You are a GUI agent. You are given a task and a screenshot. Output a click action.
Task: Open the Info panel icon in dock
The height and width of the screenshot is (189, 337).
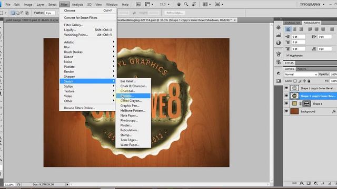tap(279, 43)
